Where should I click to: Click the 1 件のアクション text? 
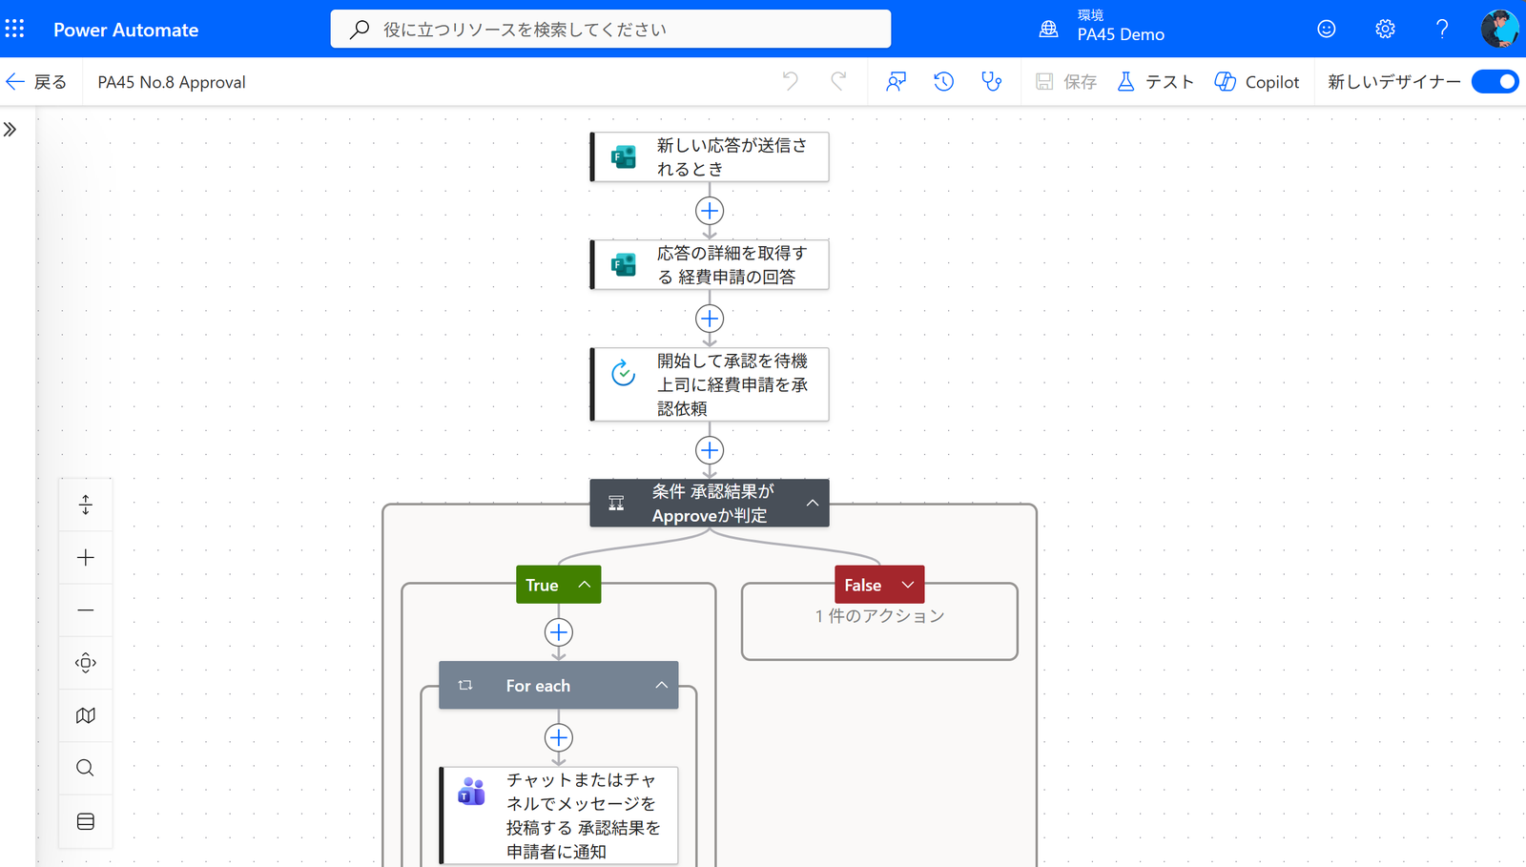(x=879, y=616)
